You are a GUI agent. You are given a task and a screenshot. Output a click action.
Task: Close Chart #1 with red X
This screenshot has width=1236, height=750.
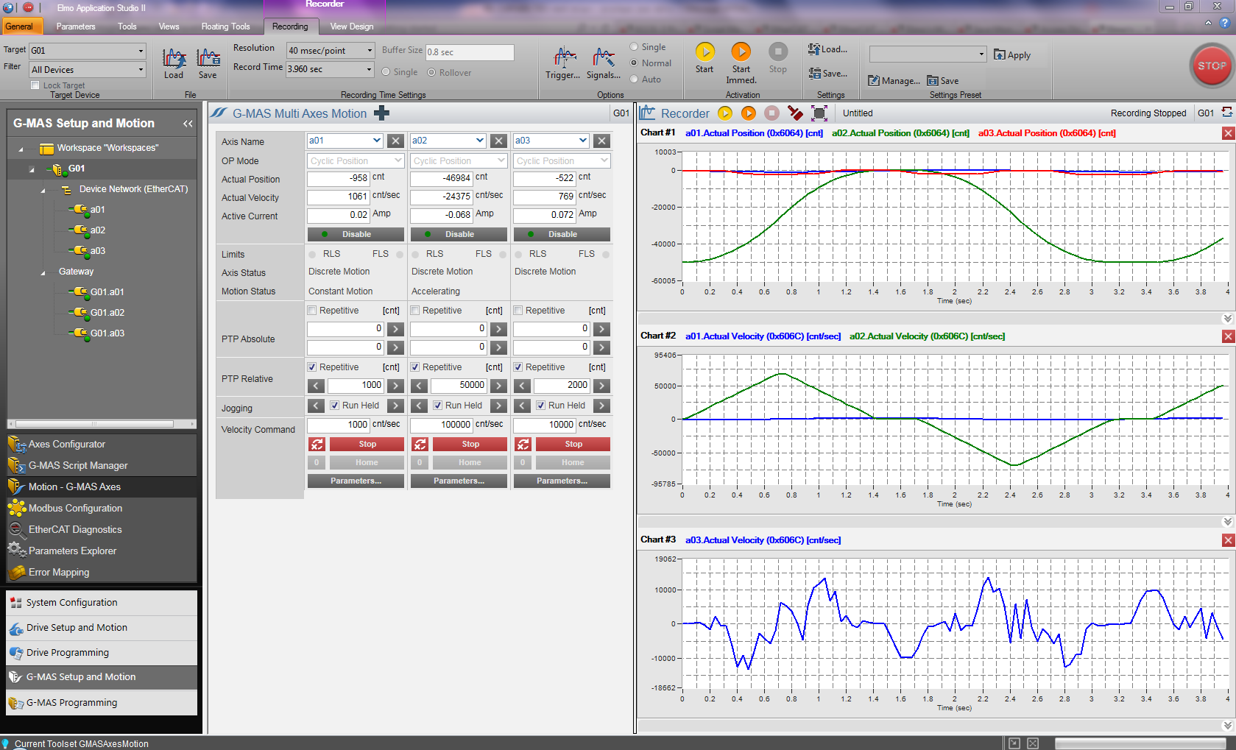coord(1228,133)
